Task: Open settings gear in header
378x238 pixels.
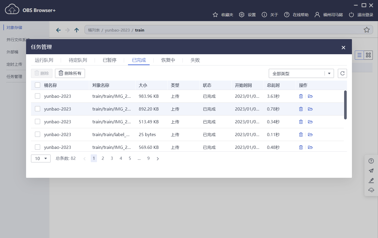Action: (242, 15)
